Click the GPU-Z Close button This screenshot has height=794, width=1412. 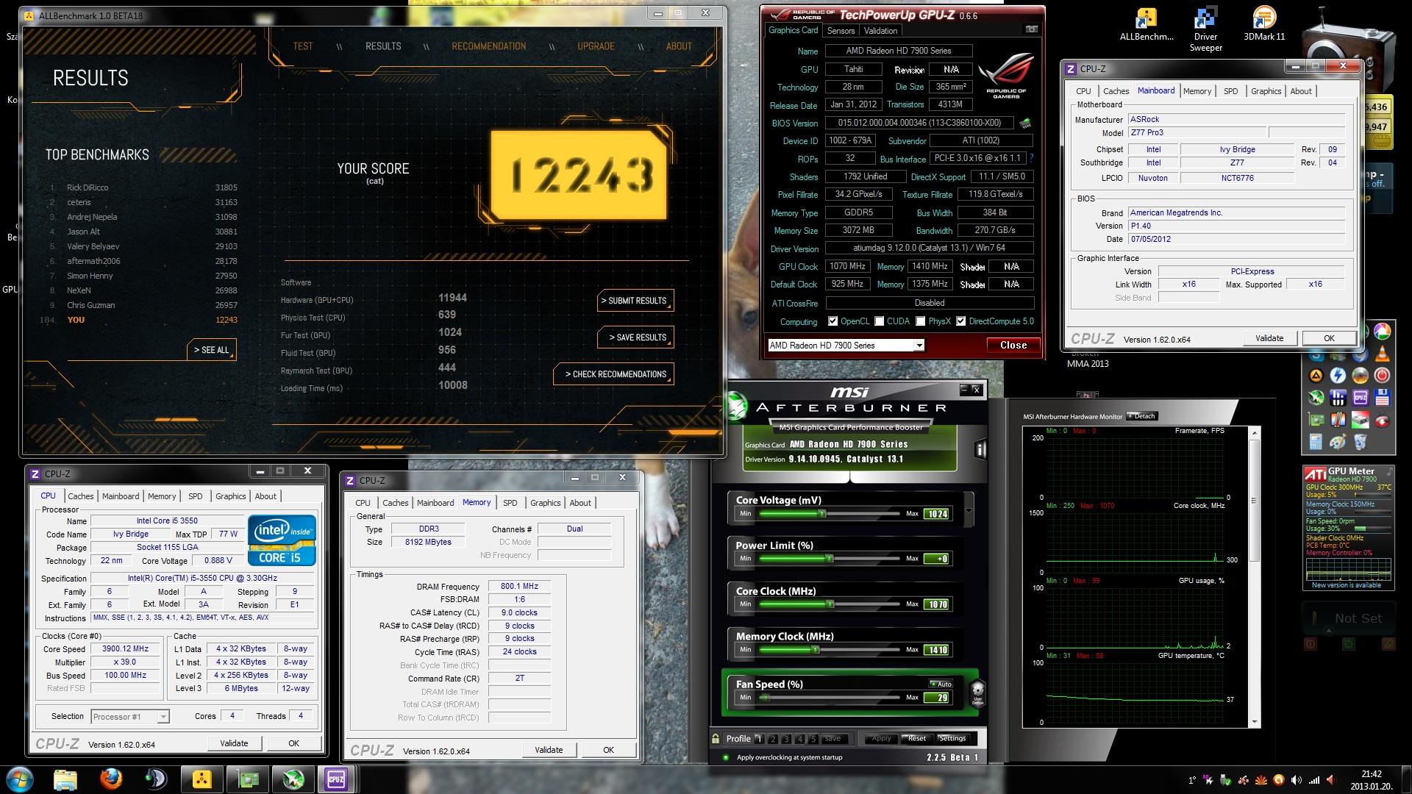[x=1013, y=346]
